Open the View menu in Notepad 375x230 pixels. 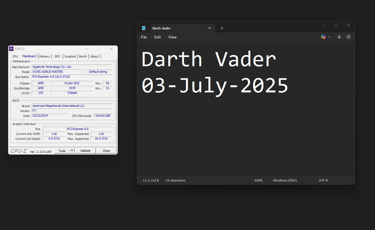click(172, 37)
